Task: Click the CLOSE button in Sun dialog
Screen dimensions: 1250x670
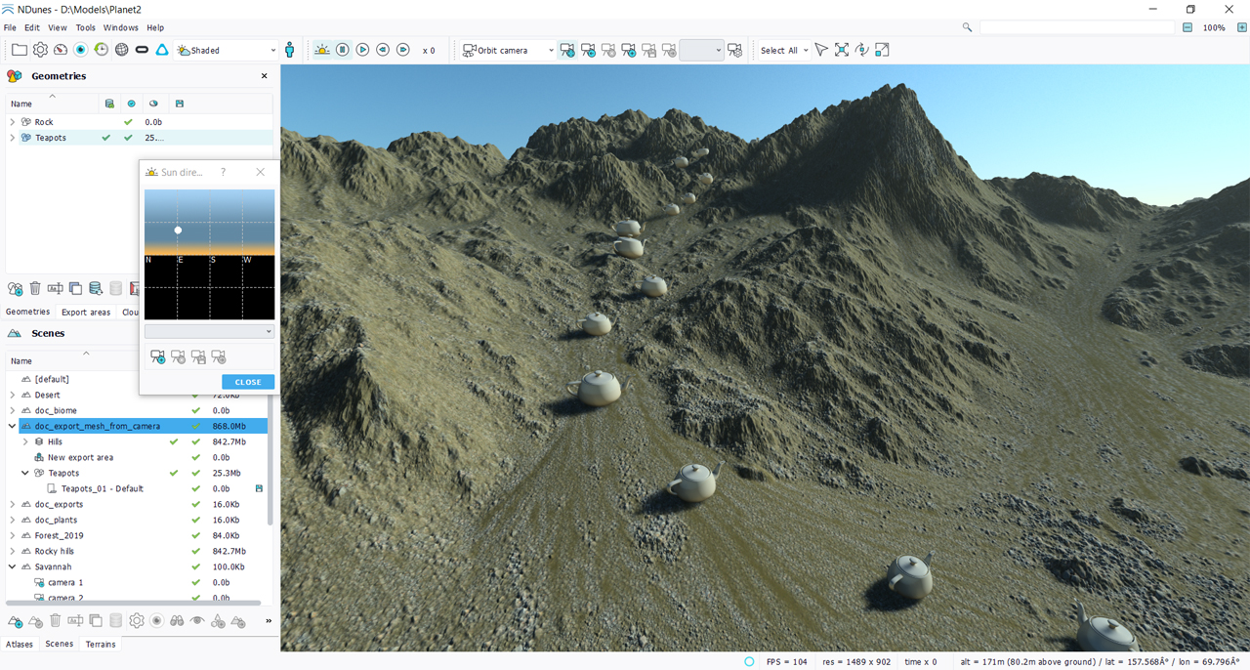Action: (x=248, y=382)
